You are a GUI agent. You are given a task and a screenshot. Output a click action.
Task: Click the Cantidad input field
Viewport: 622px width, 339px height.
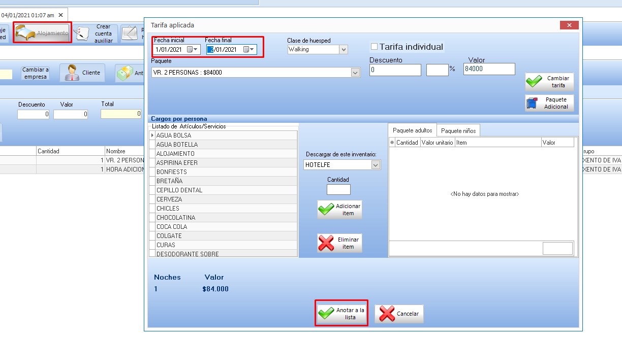coord(338,190)
